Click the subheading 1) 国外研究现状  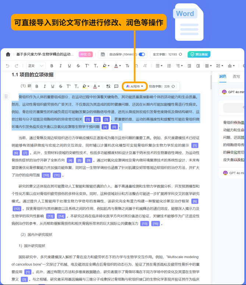coord(32,246)
